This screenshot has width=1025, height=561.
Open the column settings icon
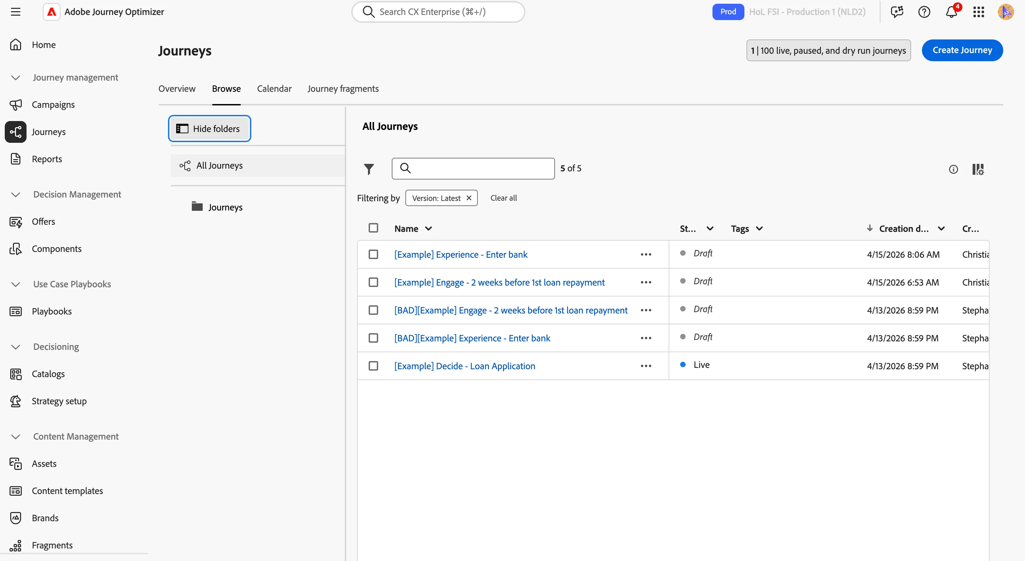tap(978, 169)
